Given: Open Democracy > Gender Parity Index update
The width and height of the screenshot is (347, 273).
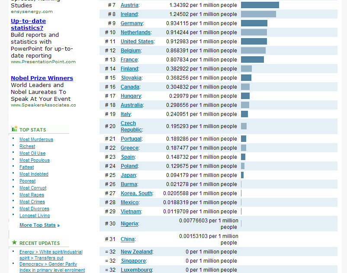Looking at the screenshot, I should tap(52, 267).
